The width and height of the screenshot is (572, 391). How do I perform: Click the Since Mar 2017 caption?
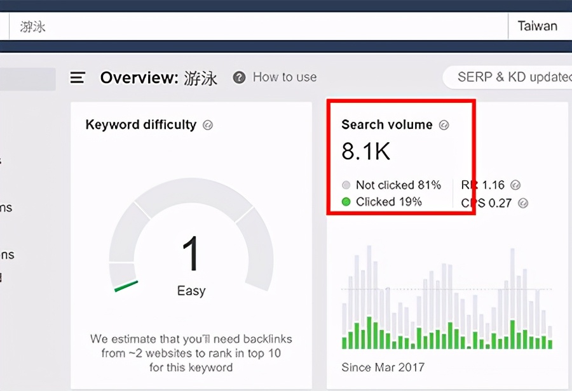click(x=383, y=367)
